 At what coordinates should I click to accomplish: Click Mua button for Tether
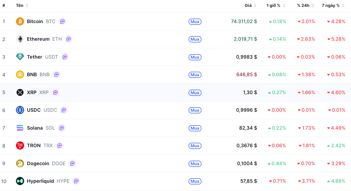[195, 57]
